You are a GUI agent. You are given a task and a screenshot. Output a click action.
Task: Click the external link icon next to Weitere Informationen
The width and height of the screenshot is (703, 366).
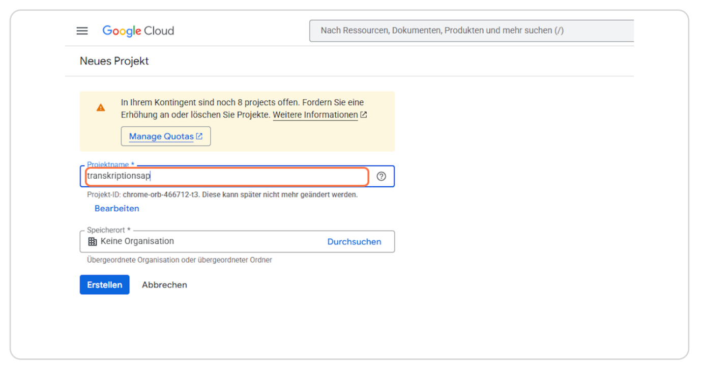coord(363,115)
